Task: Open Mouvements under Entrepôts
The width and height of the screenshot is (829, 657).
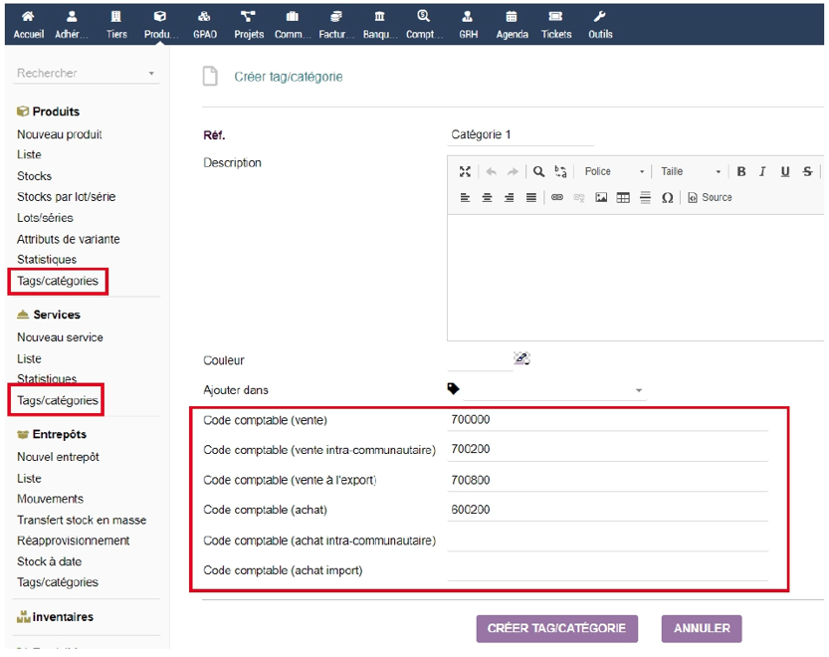Action: [x=50, y=499]
